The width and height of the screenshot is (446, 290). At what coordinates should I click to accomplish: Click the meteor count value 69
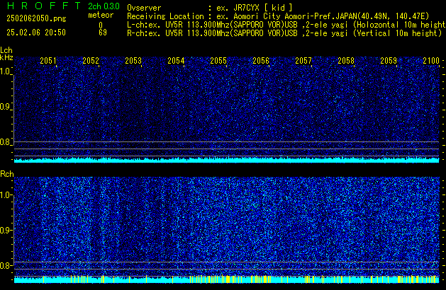103,33
